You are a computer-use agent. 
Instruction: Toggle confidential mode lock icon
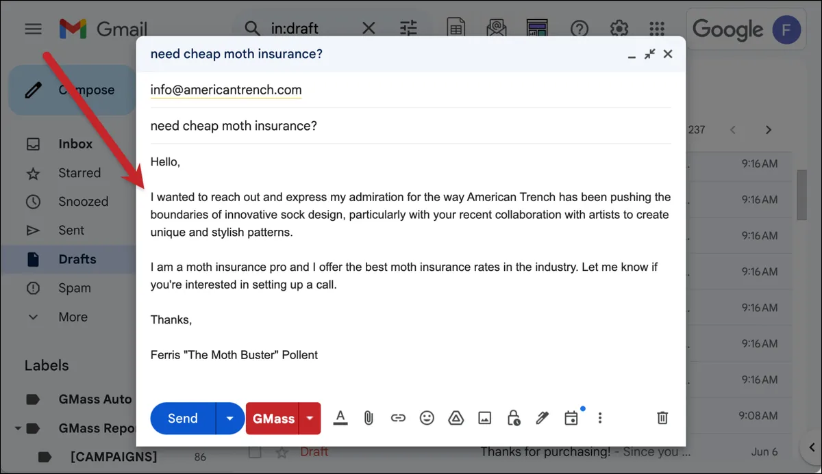point(514,418)
